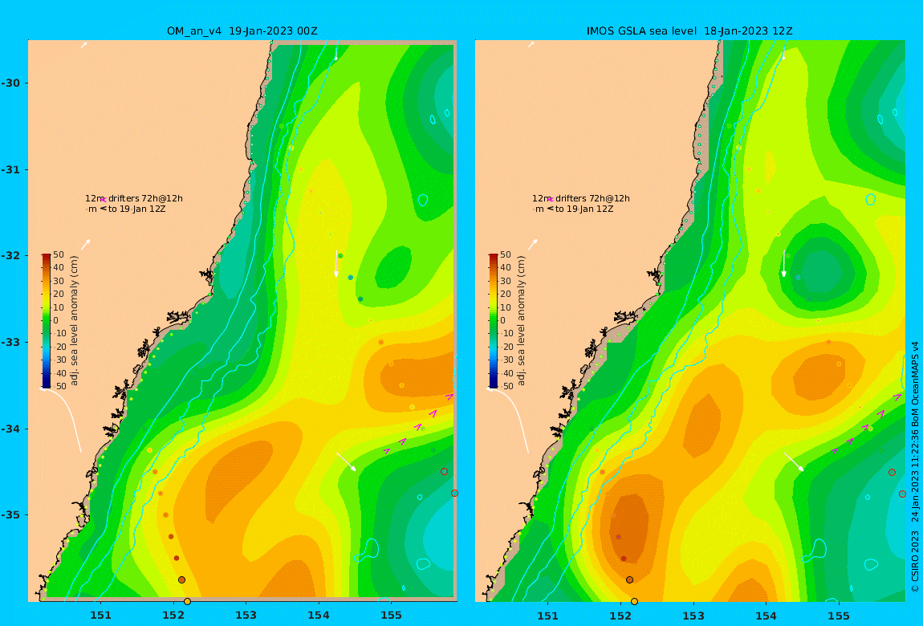Screen dimensions: 923x626
Task: Click the '0' label on the right colorbar
Action: pyautogui.click(x=502, y=321)
